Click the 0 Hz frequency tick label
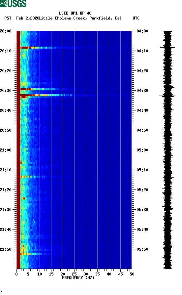Image resolution: width=182 pixels, height=295 pixels. pos(16,274)
